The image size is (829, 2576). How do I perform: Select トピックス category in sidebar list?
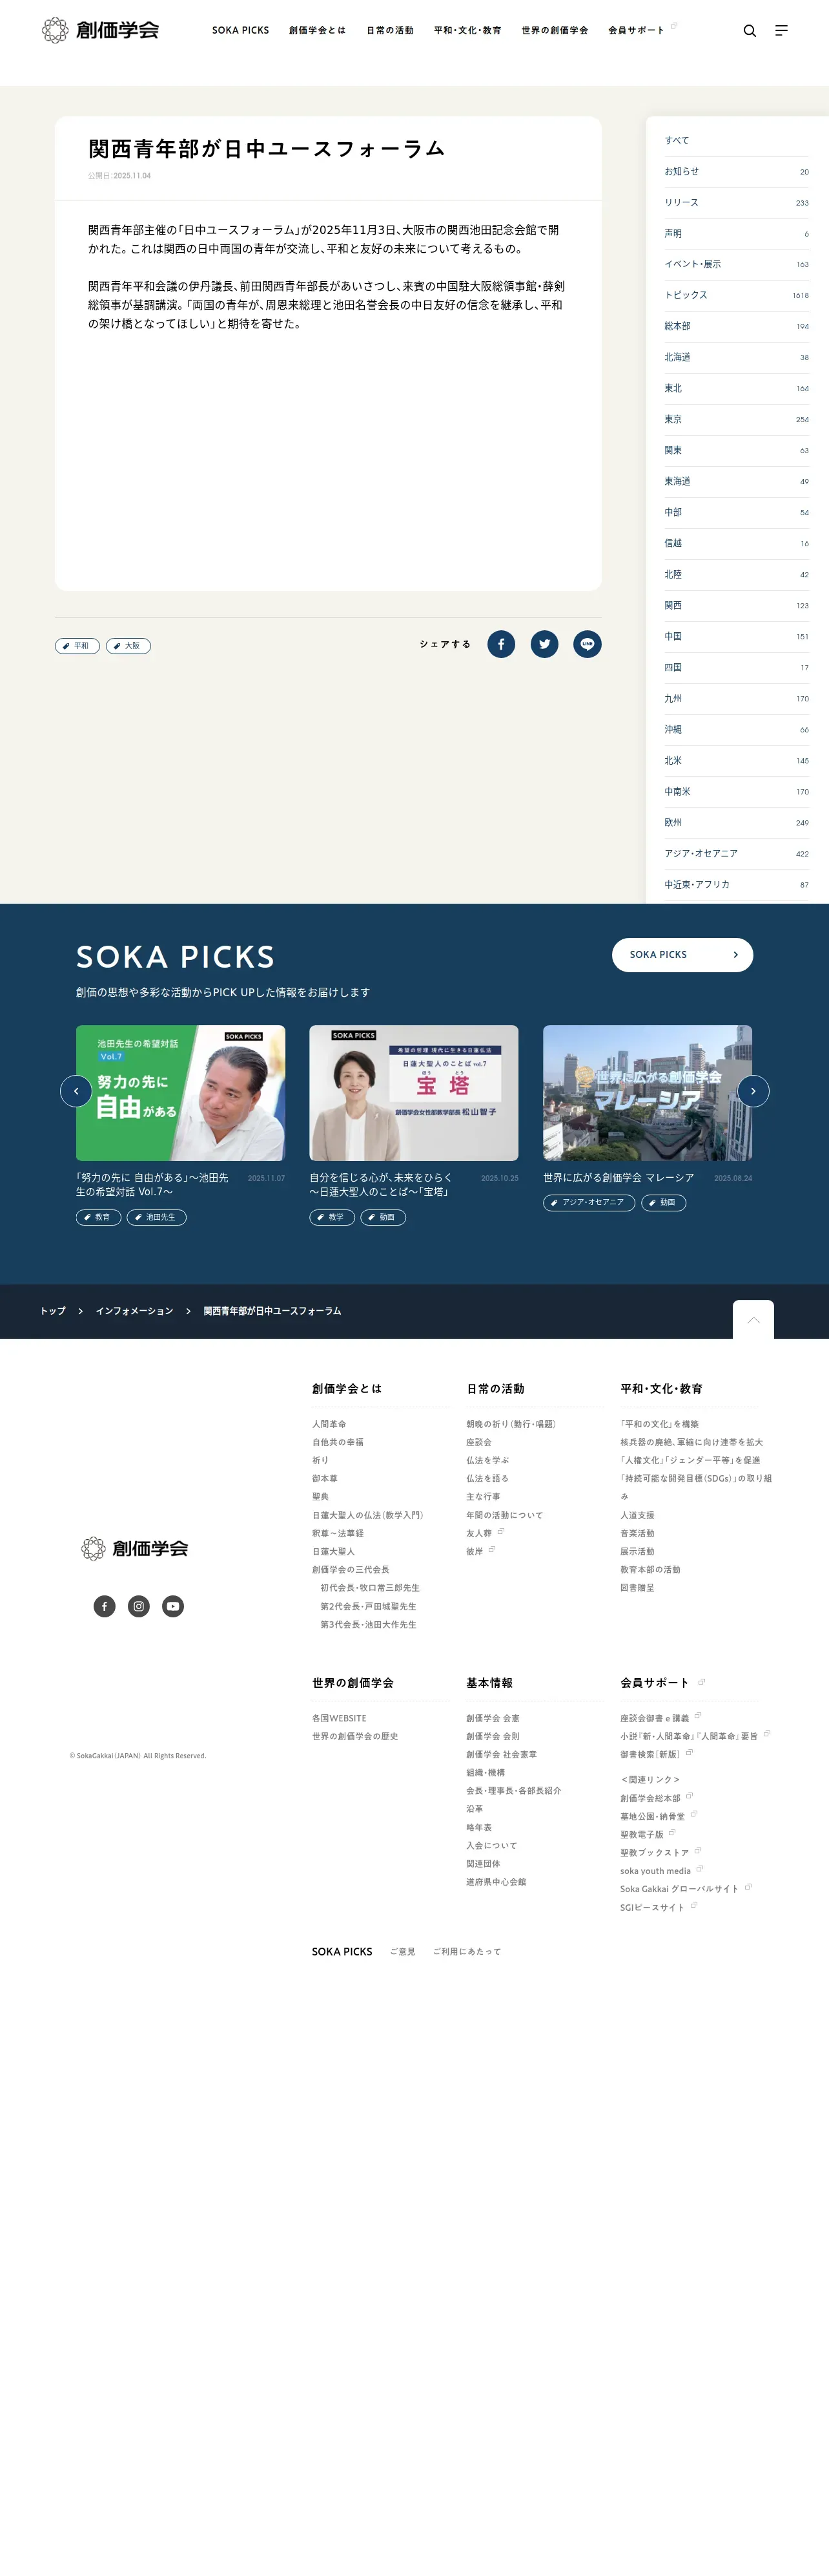coord(736,295)
